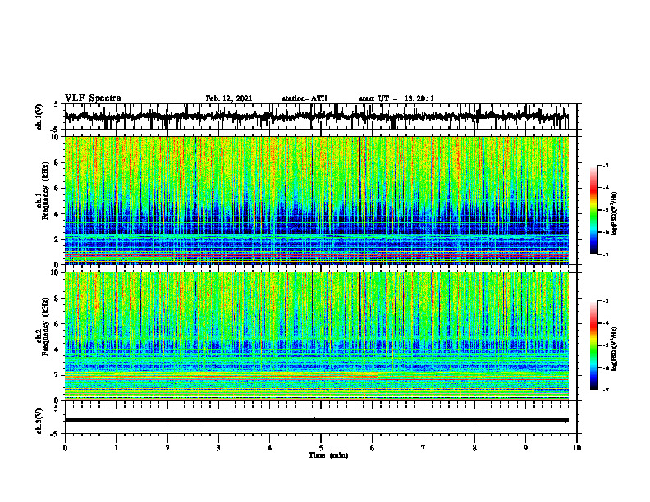Click the lower colorbar '-7' label

point(605,390)
